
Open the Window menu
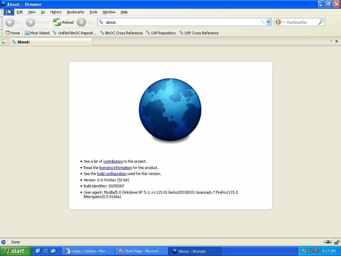coord(109,12)
